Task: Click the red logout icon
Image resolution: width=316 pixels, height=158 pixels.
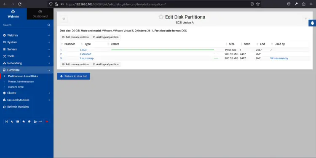Action: coord(47,121)
